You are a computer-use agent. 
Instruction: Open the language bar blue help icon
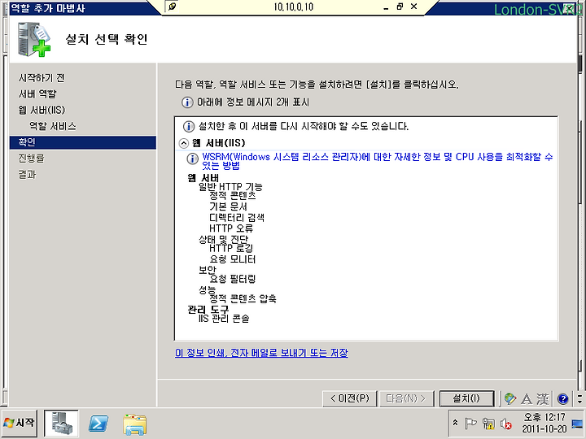pyautogui.click(x=563, y=398)
